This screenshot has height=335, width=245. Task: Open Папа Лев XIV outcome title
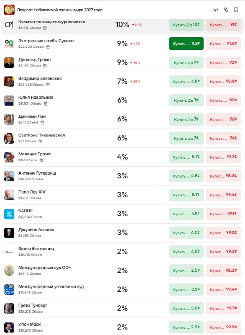point(32,192)
